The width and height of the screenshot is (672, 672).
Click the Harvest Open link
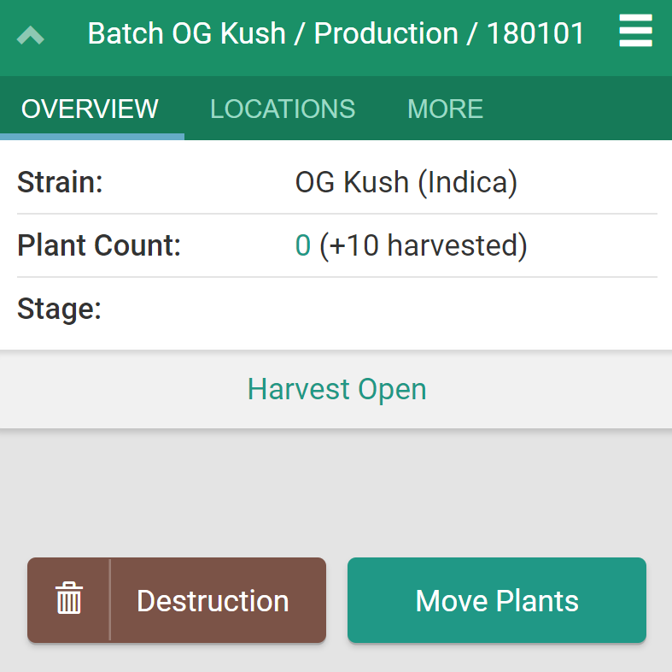click(x=336, y=390)
